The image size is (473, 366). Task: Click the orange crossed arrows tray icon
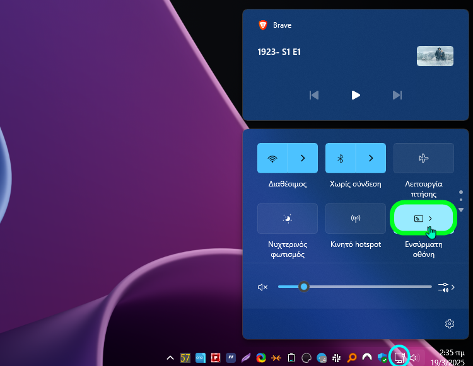click(276, 358)
